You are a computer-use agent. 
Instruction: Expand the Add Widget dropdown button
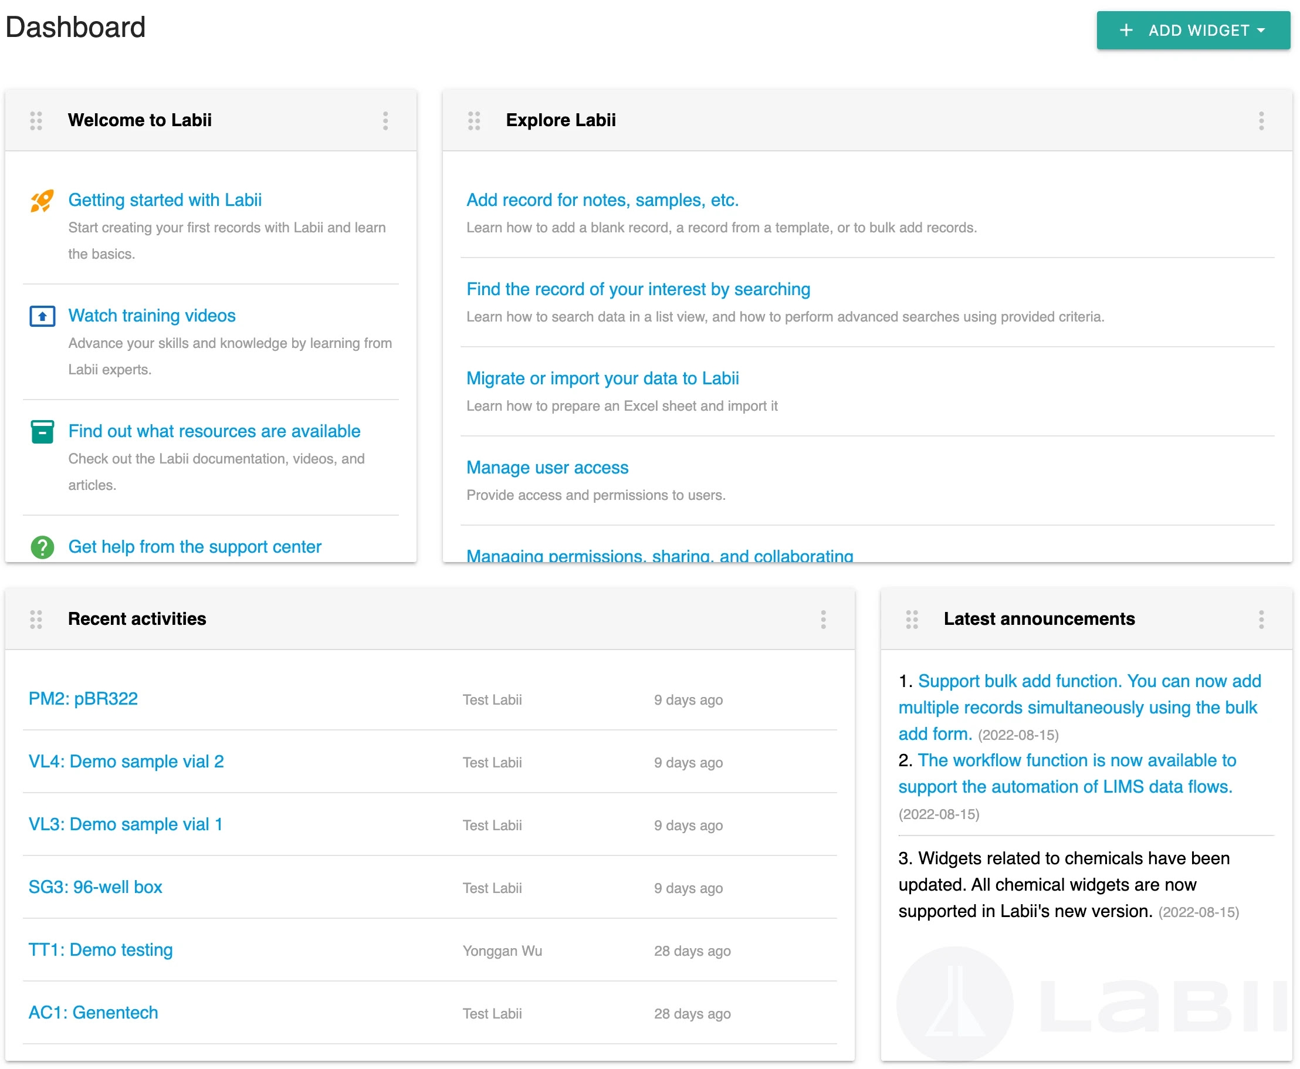[1193, 30]
